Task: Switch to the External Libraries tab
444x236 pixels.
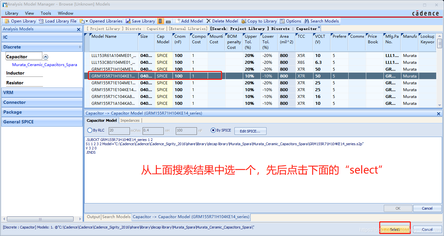Action: point(188,29)
